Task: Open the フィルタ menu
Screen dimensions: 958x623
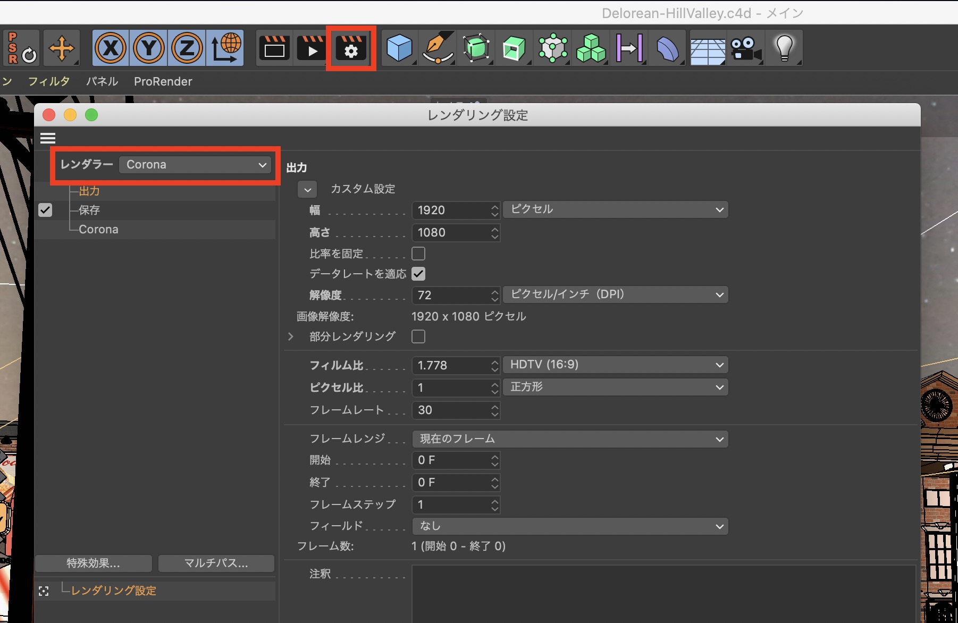Action: [49, 81]
